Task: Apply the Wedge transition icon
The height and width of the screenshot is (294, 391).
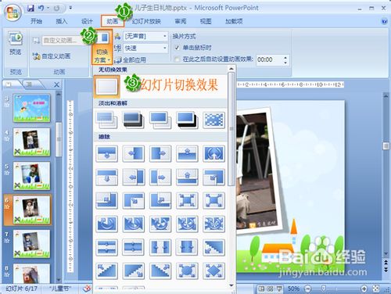Action: pos(213,153)
